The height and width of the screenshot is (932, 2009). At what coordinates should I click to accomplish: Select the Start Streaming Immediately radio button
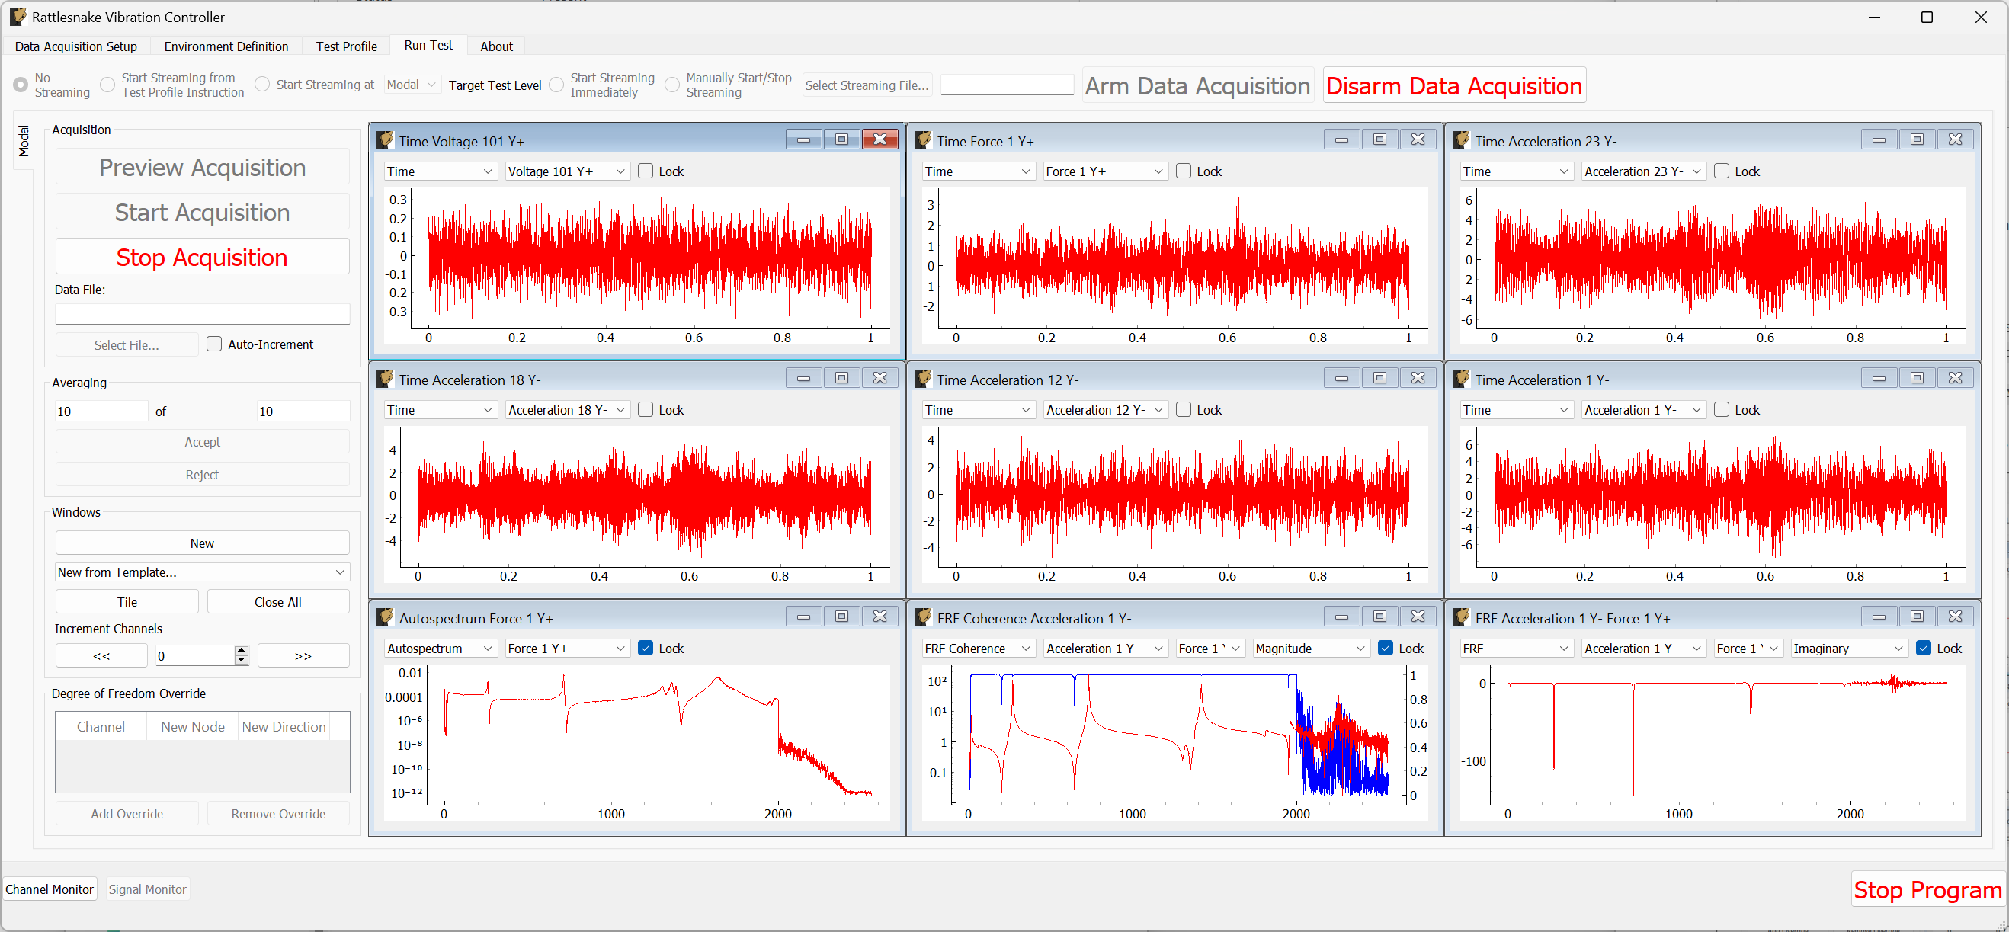click(x=556, y=85)
